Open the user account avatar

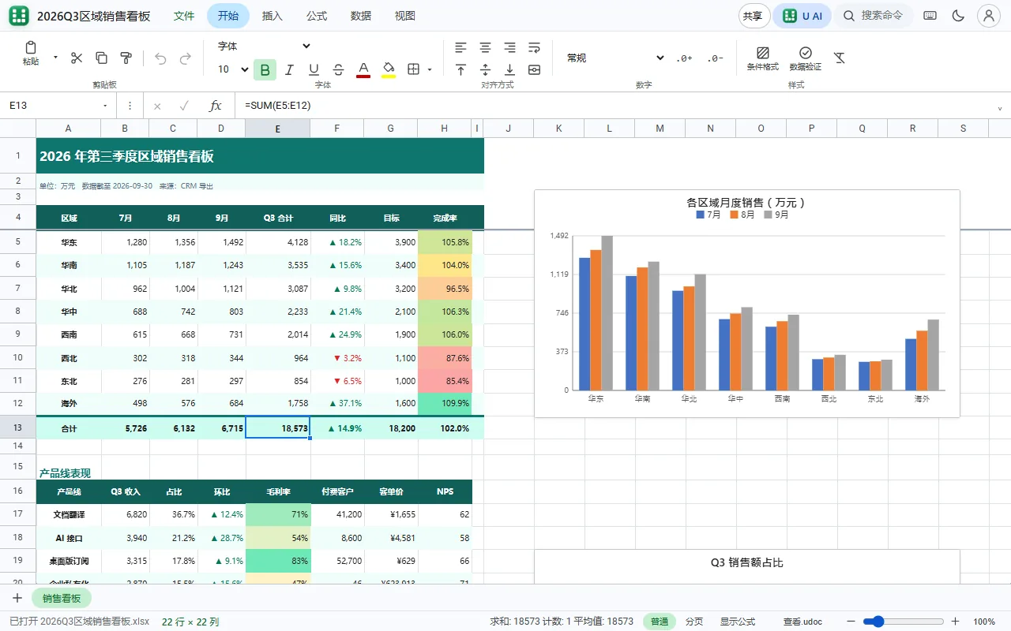(x=989, y=16)
